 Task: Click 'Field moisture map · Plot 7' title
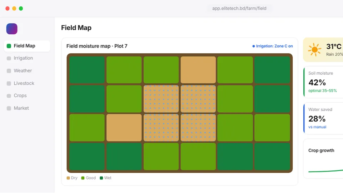pos(97,46)
